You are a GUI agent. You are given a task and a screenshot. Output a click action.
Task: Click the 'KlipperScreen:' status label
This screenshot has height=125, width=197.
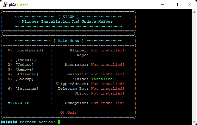coord(72,84)
